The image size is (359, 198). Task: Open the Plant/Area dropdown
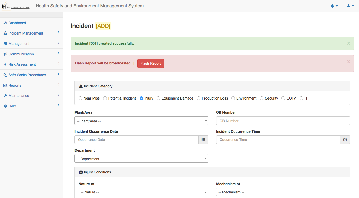click(x=141, y=121)
